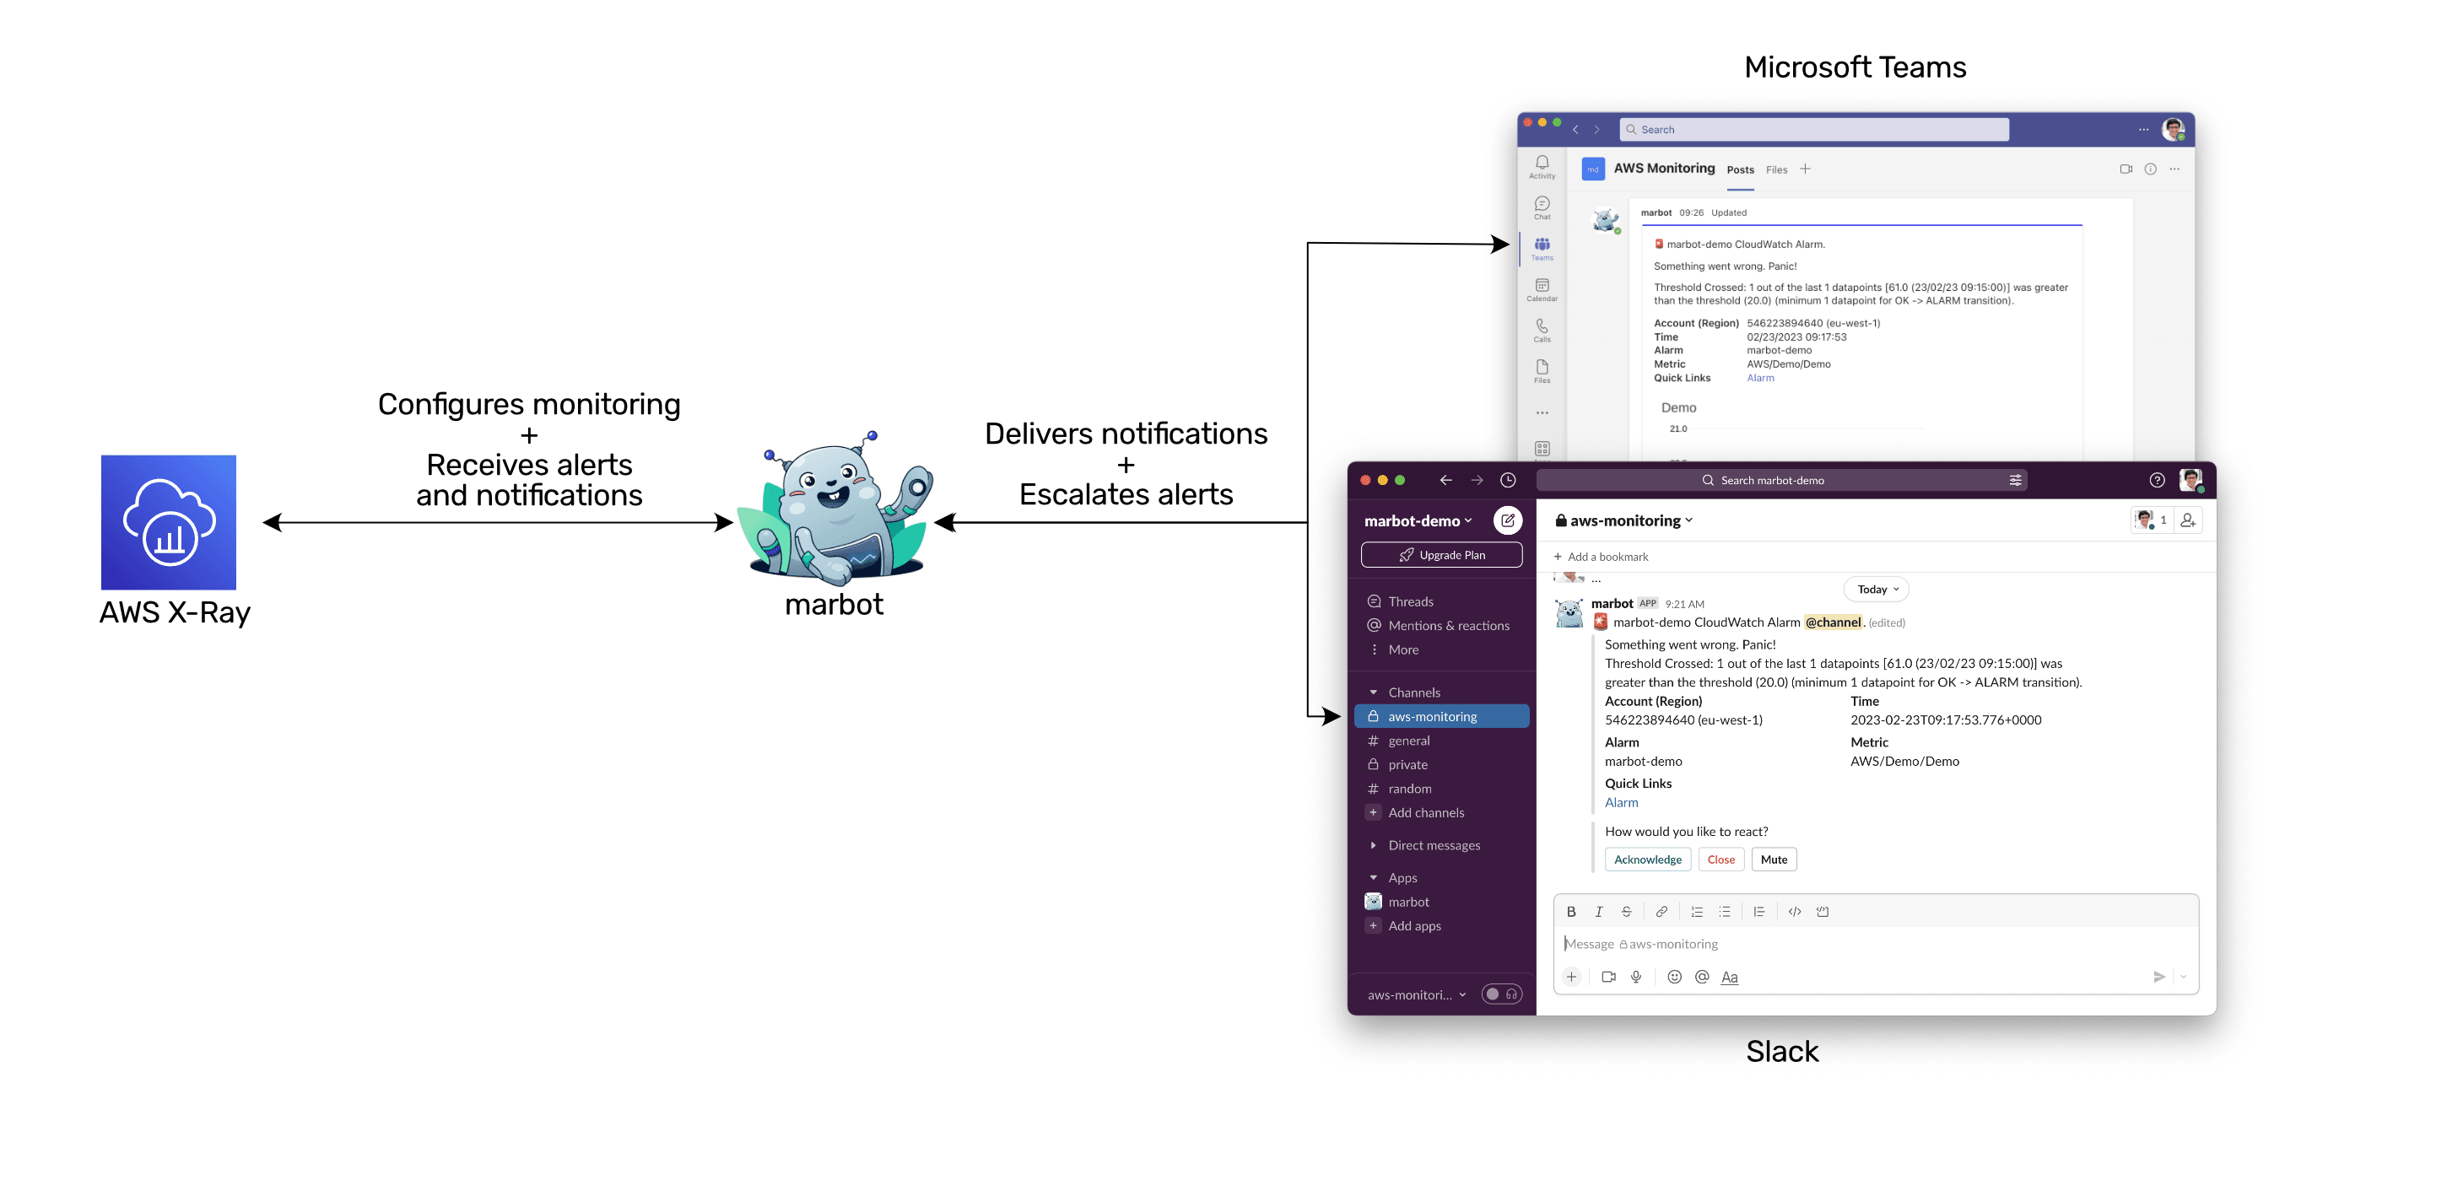Open the Posts tab in Teams AWS Monitoring

[1737, 169]
